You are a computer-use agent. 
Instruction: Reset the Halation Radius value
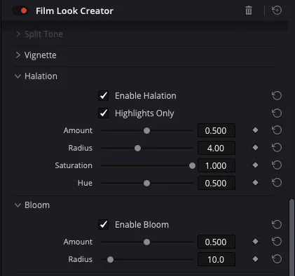pos(277,148)
